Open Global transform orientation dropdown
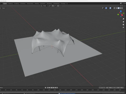The width and height of the screenshot is (126, 94). tap(44, 6)
